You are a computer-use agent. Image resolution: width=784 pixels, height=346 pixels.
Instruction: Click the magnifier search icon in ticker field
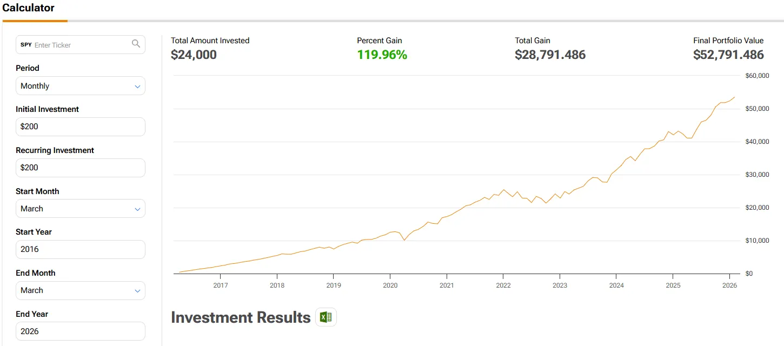click(136, 44)
